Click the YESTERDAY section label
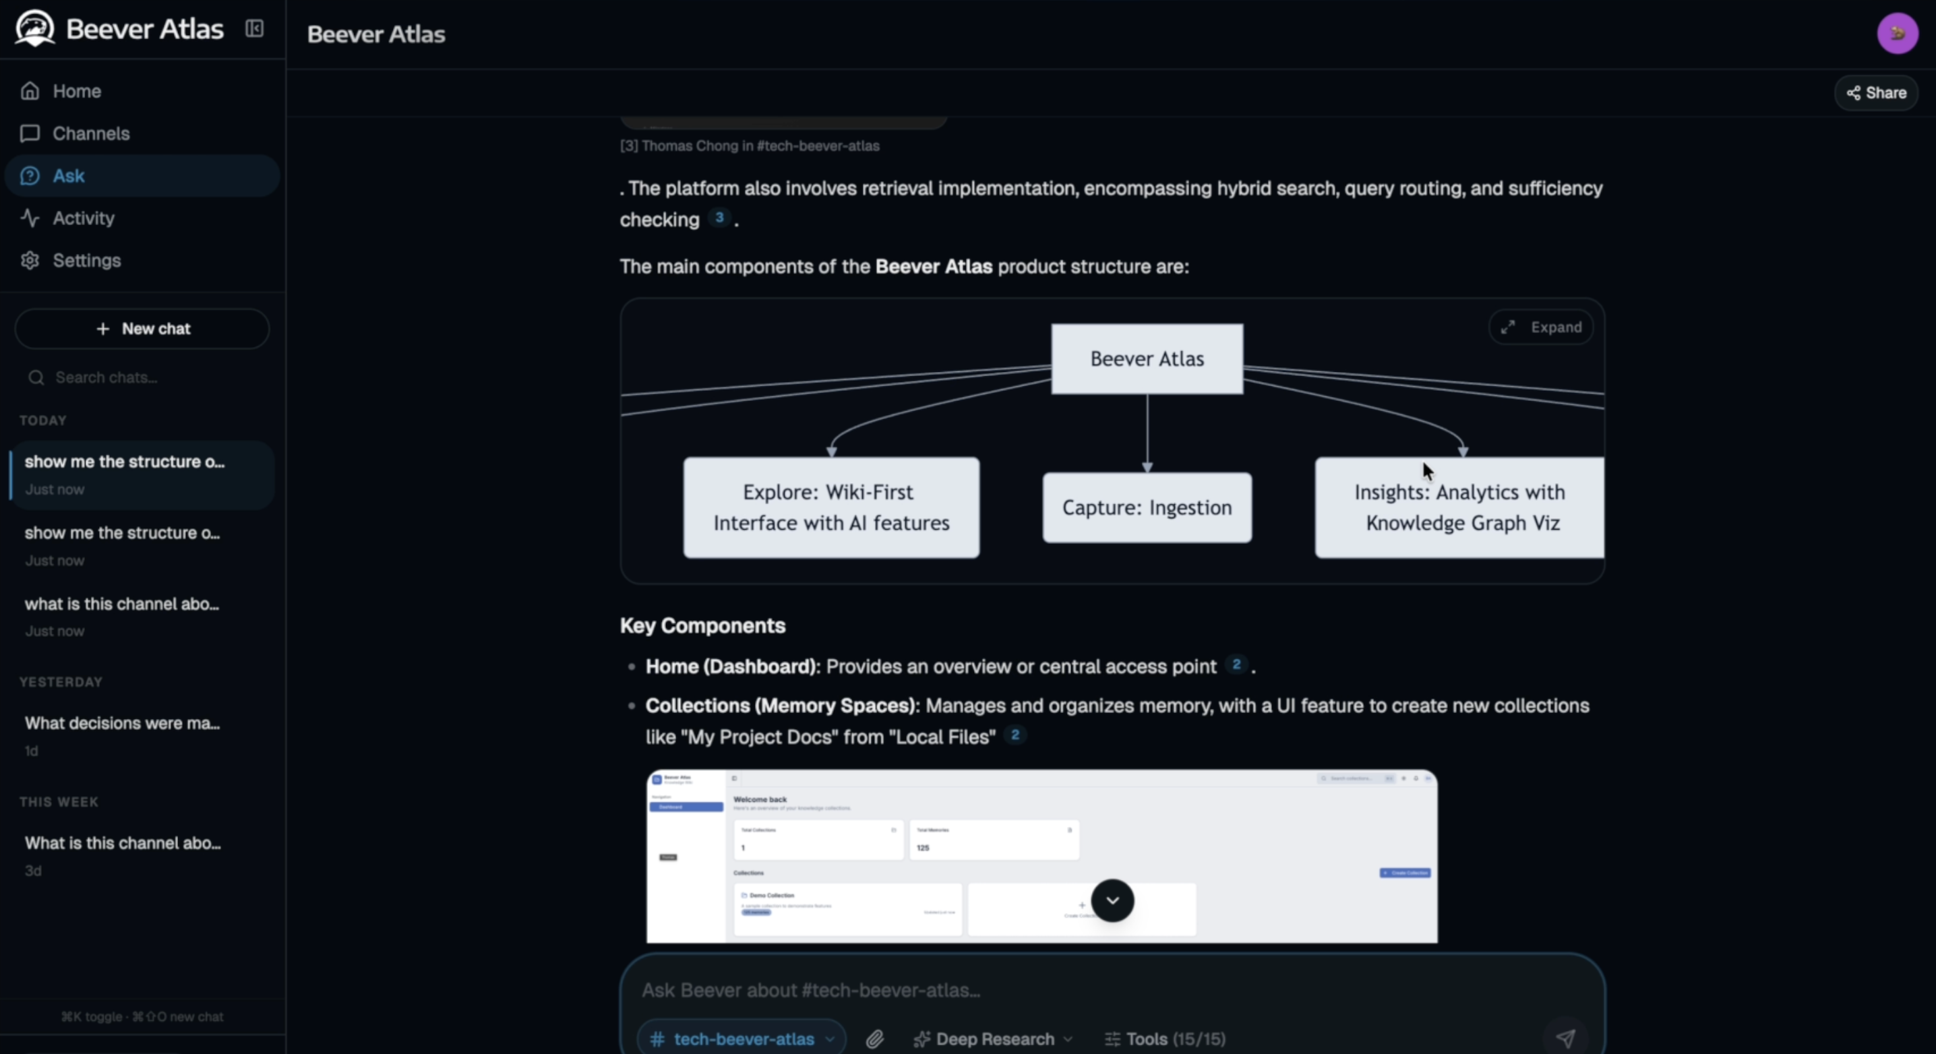The height and width of the screenshot is (1054, 1936). coord(61,681)
